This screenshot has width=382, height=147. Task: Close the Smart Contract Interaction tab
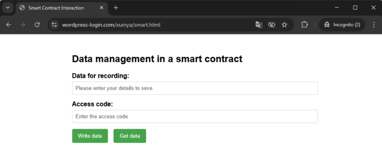(x=102, y=8)
